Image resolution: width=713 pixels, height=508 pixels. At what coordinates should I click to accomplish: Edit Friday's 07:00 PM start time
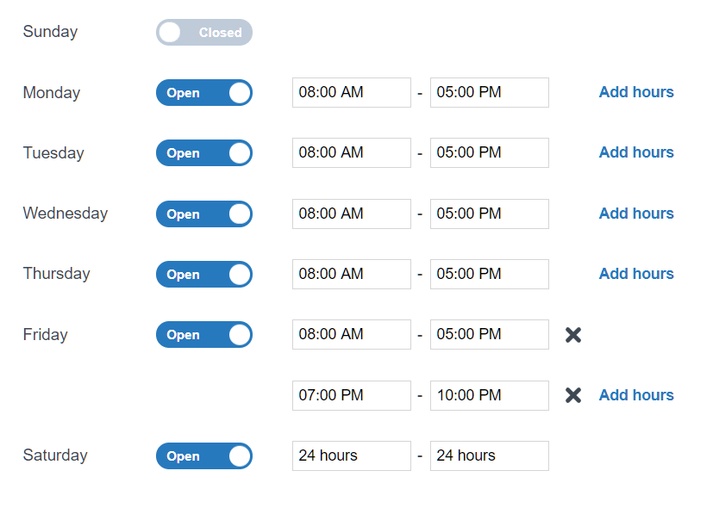[351, 395]
